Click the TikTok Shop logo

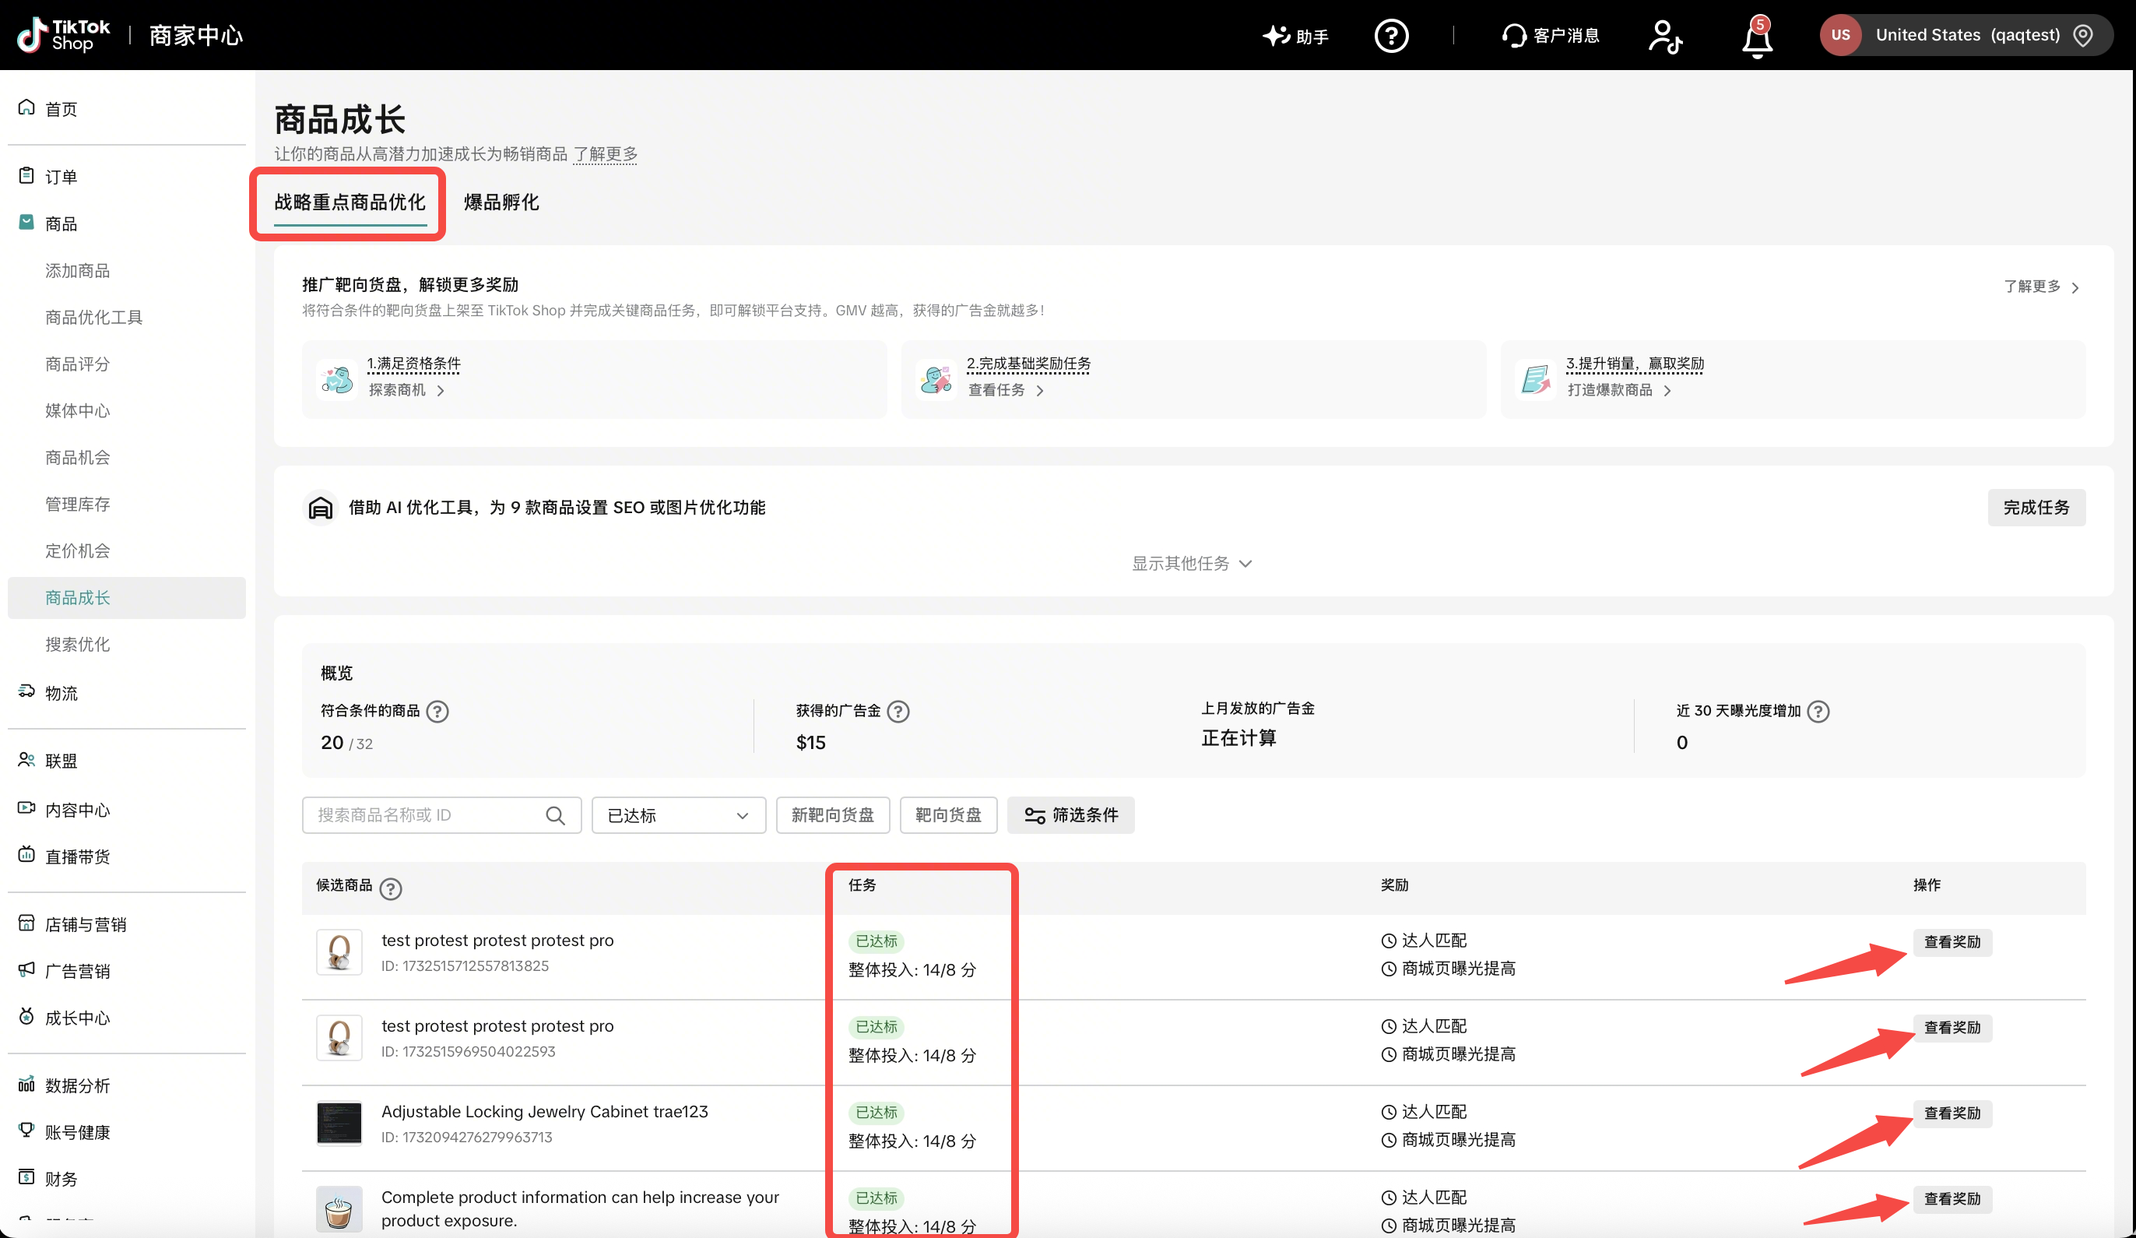[x=65, y=35]
